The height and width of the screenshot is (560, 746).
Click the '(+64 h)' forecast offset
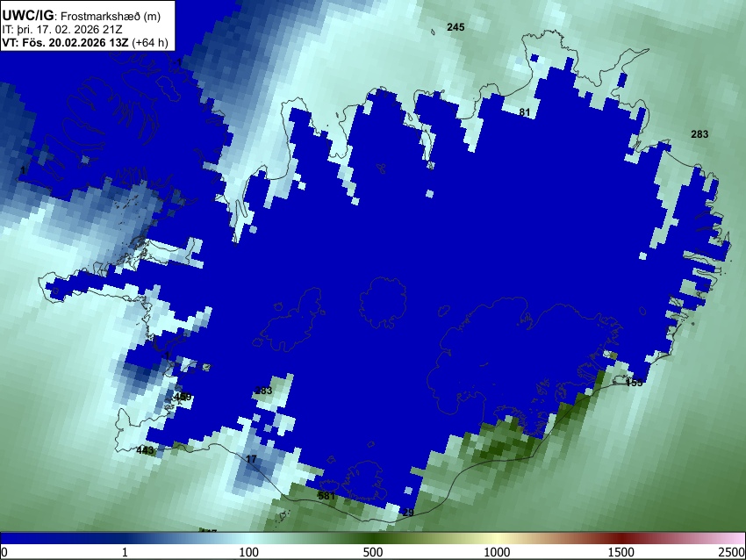point(149,42)
